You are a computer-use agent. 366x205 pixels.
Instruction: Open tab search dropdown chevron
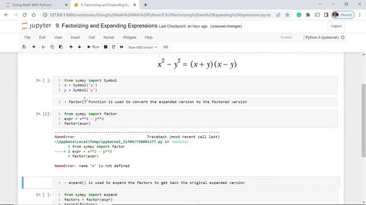click(x=320, y=4)
